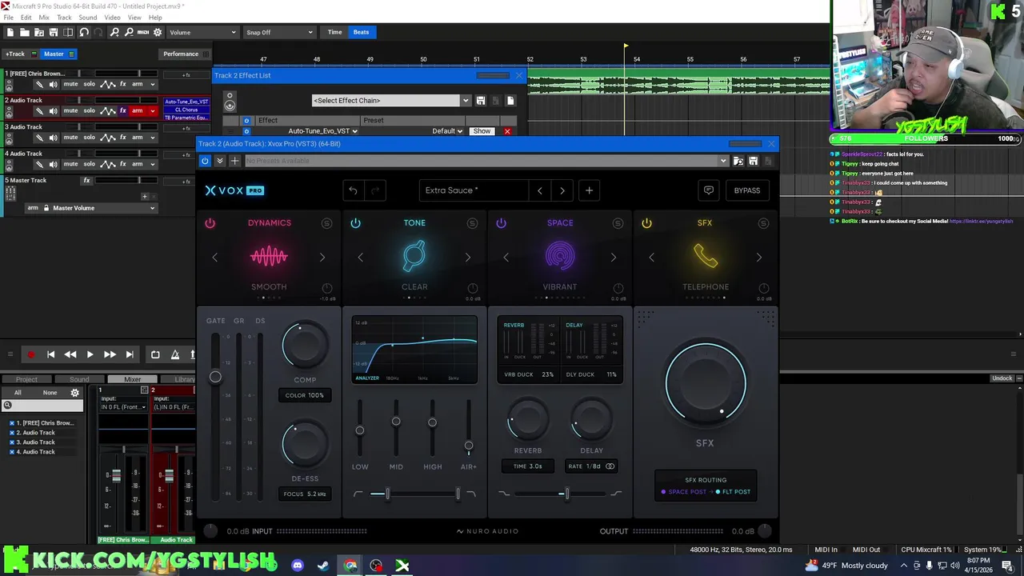This screenshot has width=1024, height=576.
Task: Open the Sound menu
Action: click(88, 18)
